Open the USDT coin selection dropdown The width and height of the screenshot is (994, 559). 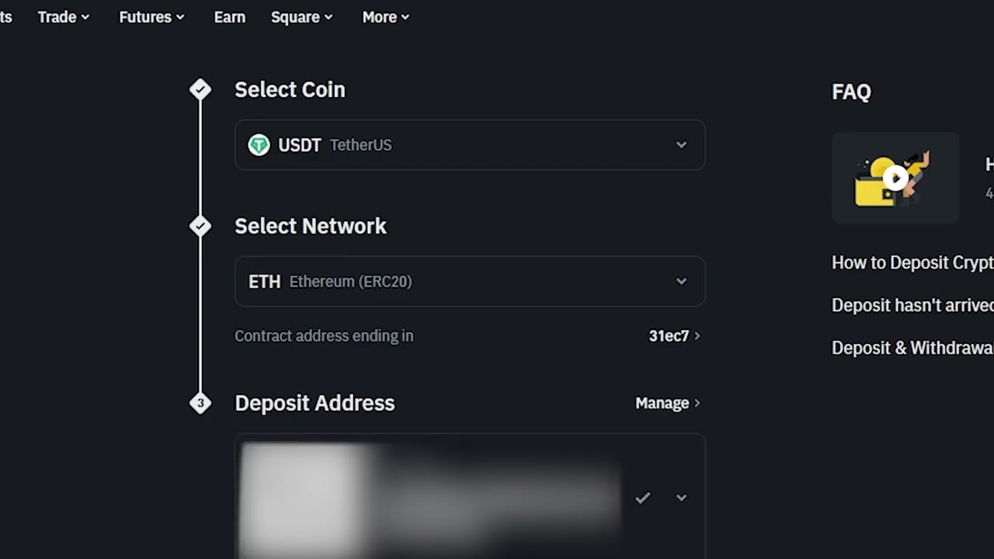[x=681, y=145]
